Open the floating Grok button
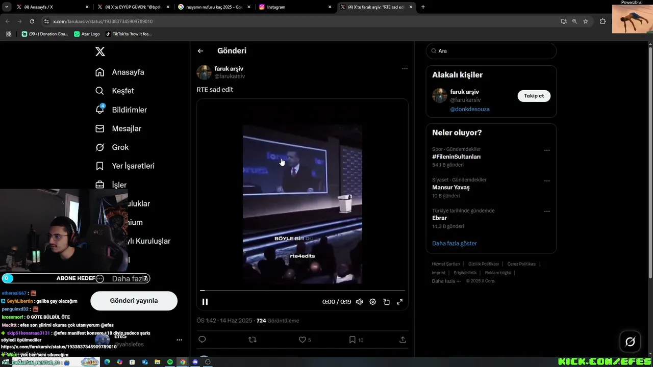This screenshot has height=367, width=653. [x=630, y=342]
